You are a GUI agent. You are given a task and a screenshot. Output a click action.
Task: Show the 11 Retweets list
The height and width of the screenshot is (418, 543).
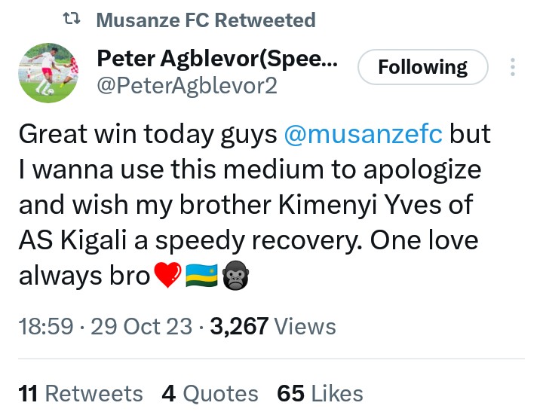(80, 393)
